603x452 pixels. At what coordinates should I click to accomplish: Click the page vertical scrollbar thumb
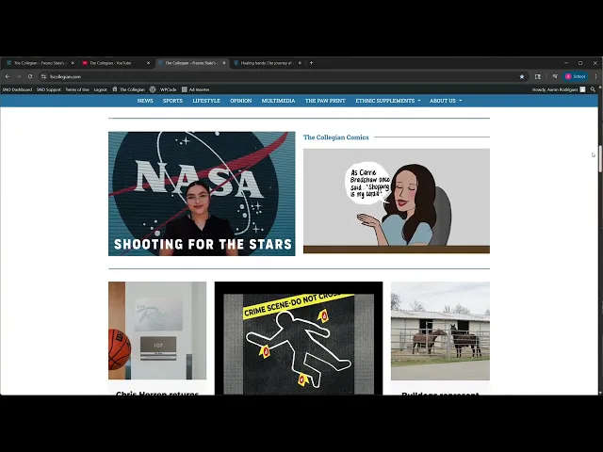tap(600, 159)
